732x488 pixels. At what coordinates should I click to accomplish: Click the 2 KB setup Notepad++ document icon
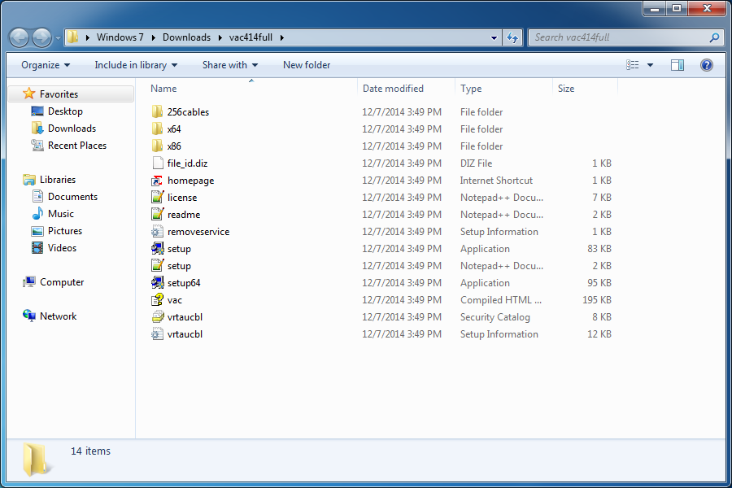(157, 266)
